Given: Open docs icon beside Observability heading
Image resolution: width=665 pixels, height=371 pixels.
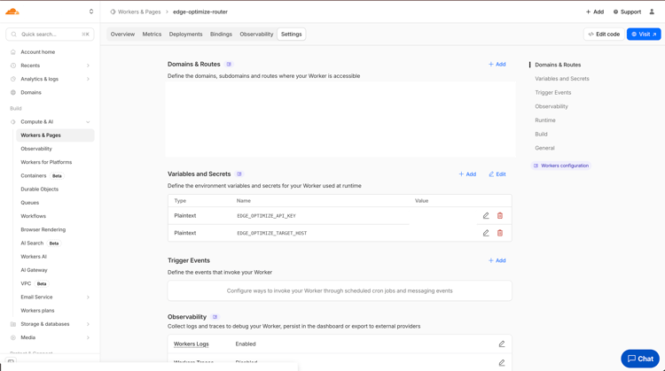Looking at the screenshot, I should point(215,317).
